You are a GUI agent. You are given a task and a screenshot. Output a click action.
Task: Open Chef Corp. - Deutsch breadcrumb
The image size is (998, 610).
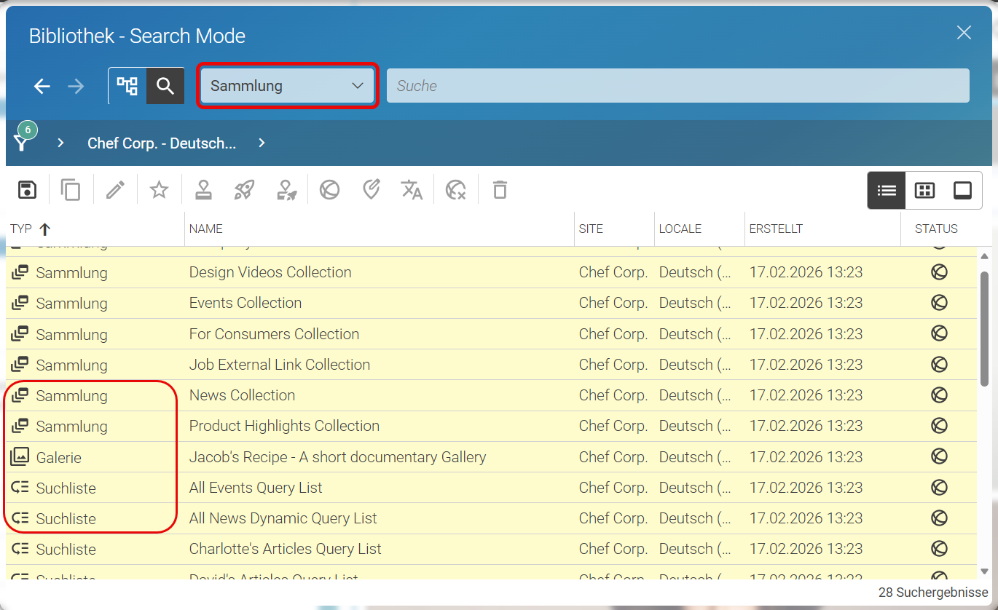tap(162, 143)
